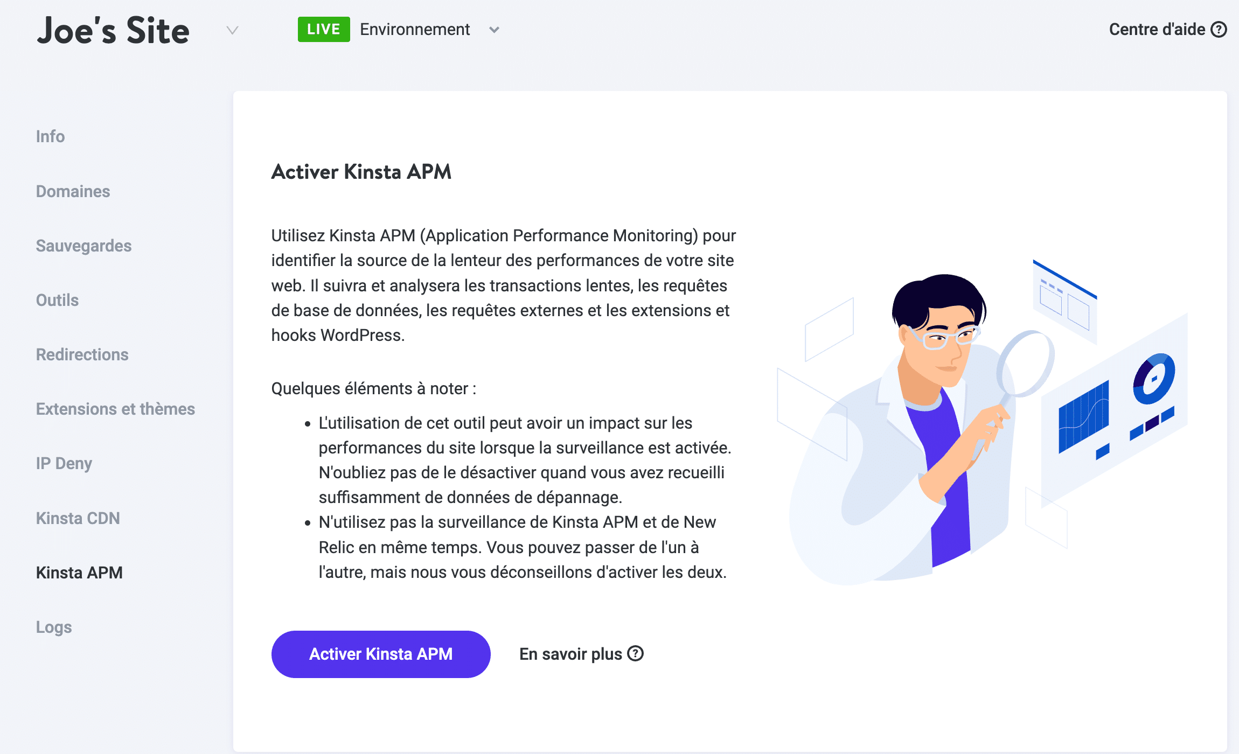Click the green LIVE environment badge
The height and width of the screenshot is (754, 1239).
[x=323, y=29]
